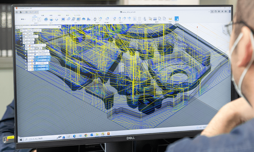Click the setup sheet icon
Screen dimensions: 254x152
coord(139,19)
